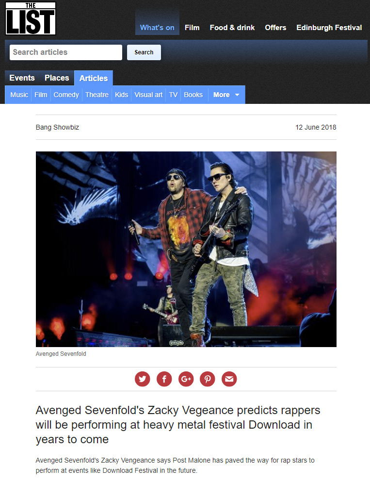Open Edinburgh Festival section

pyautogui.click(x=329, y=27)
